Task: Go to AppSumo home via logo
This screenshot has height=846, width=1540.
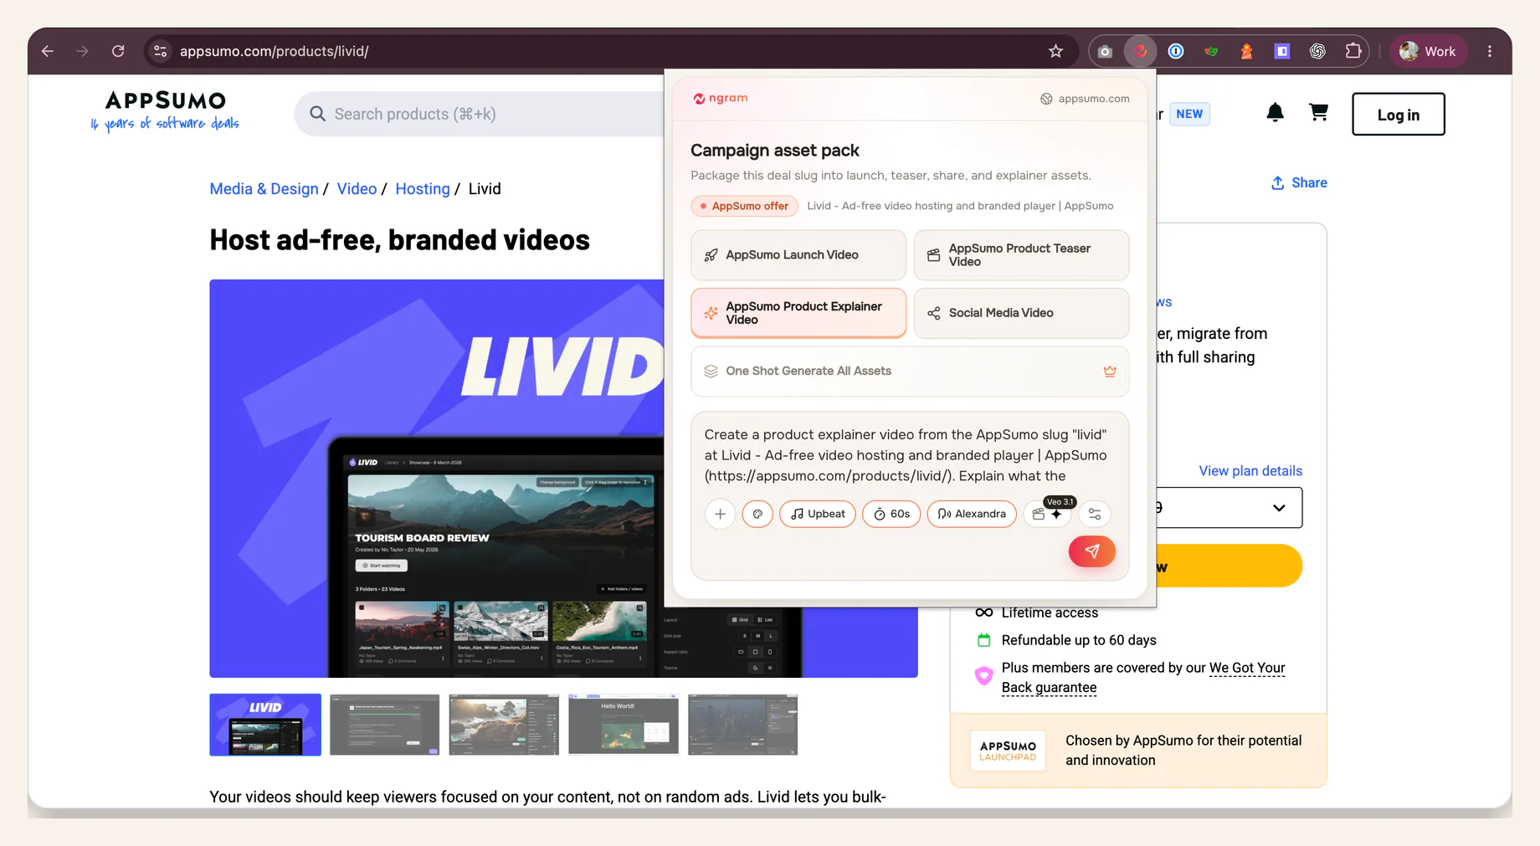Action: pyautogui.click(x=165, y=111)
